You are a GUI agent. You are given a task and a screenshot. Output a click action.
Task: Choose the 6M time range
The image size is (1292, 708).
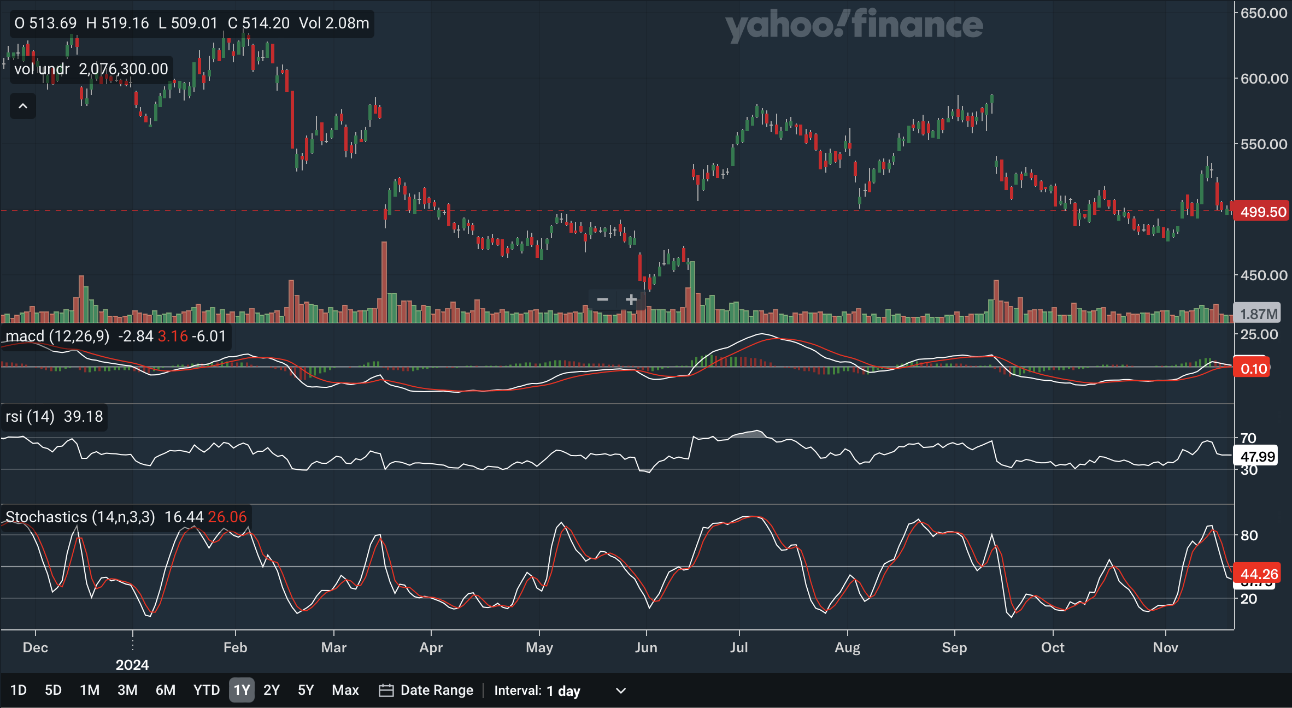(166, 690)
